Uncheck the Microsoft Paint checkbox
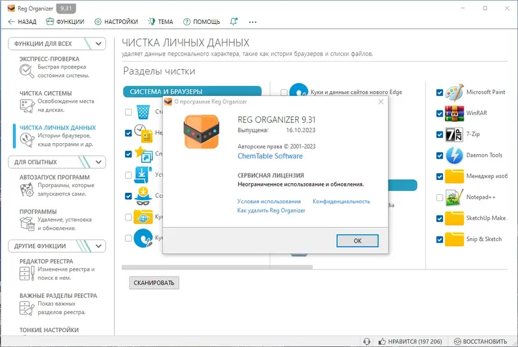The height and width of the screenshot is (347, 518). click(x=440, y=93)
